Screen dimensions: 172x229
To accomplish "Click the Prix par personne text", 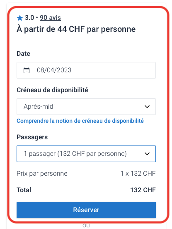I will coord(42,174).
